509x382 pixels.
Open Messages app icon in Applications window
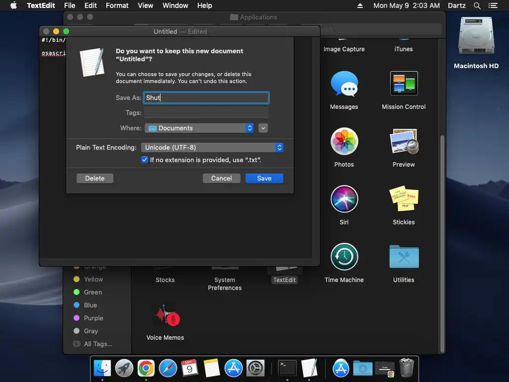tap(344, 84)
